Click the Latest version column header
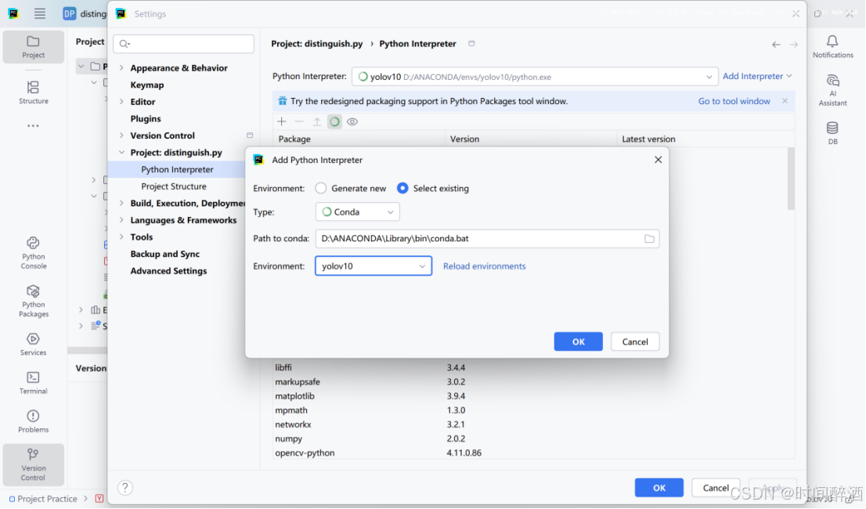This screenshot has width=866, height=509. point(705,139)
